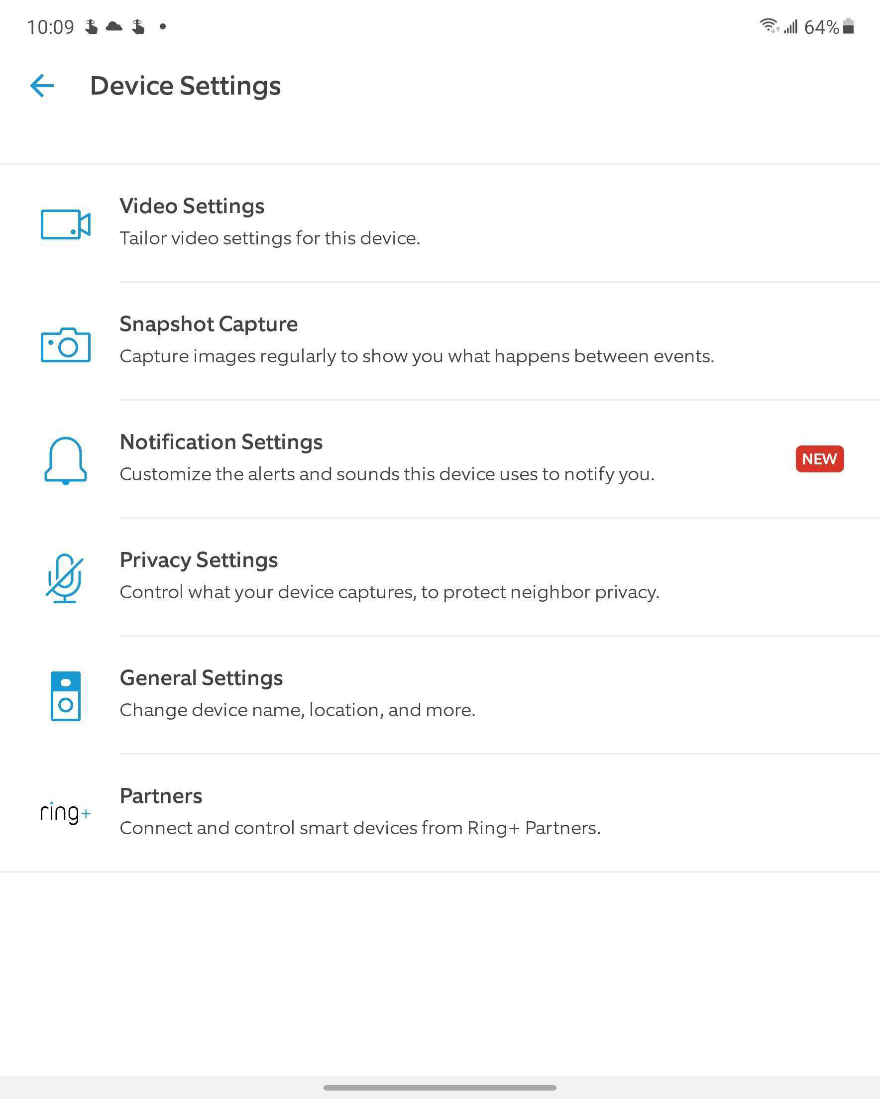Tap the battery indicator in status bar
Screen dimensions: 880x1099
point(848,26)
